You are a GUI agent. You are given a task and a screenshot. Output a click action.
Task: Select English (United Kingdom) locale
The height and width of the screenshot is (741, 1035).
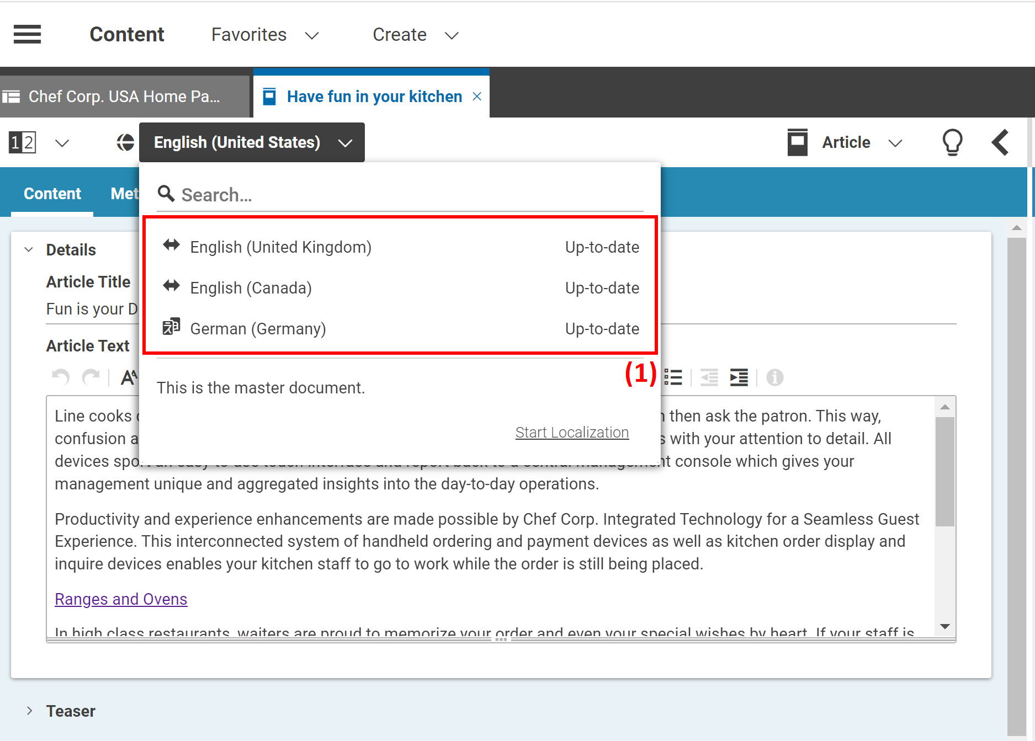tap(401, 247)
